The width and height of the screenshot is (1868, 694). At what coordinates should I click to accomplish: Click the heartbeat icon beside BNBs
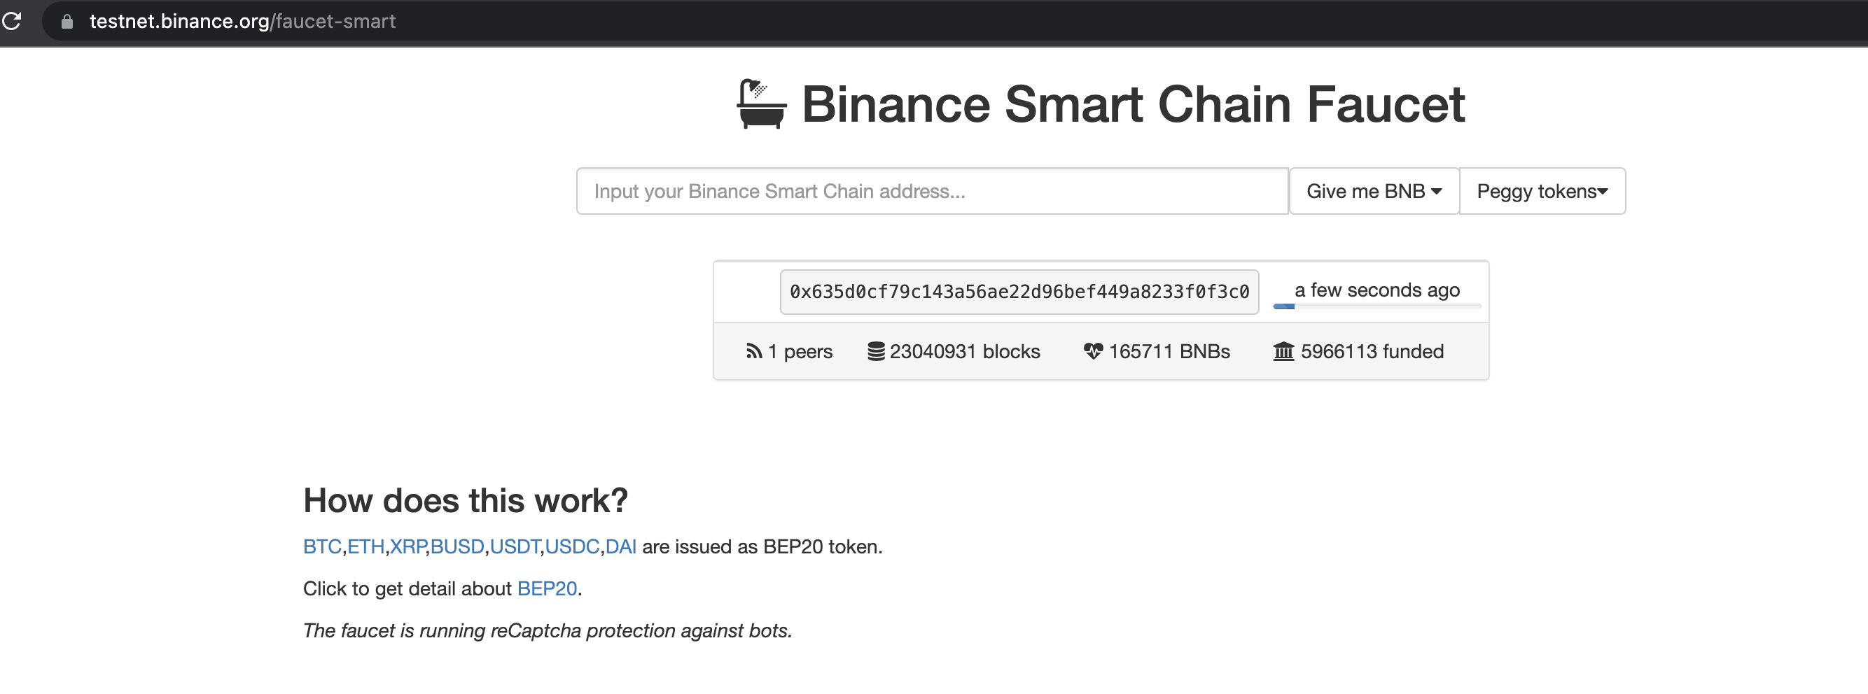pyautogui.click(x=1093, y=351)
